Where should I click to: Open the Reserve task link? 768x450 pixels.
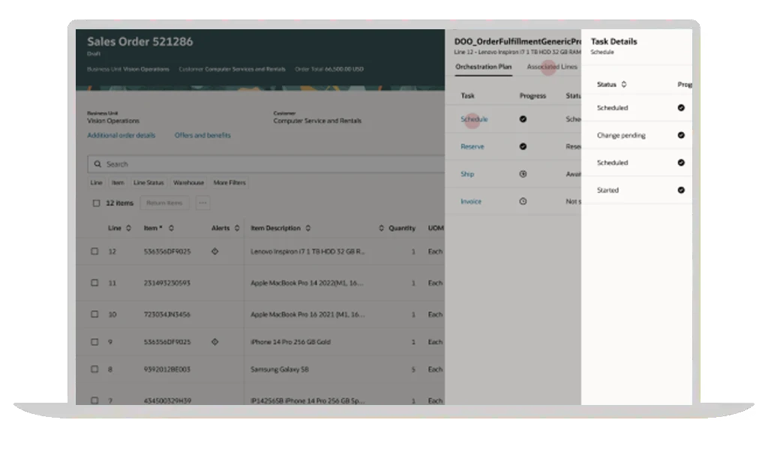tap(472, 146)
